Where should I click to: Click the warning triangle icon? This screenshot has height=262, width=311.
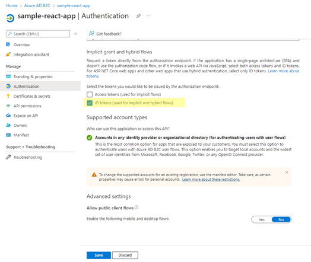click(x=94, y=175)
